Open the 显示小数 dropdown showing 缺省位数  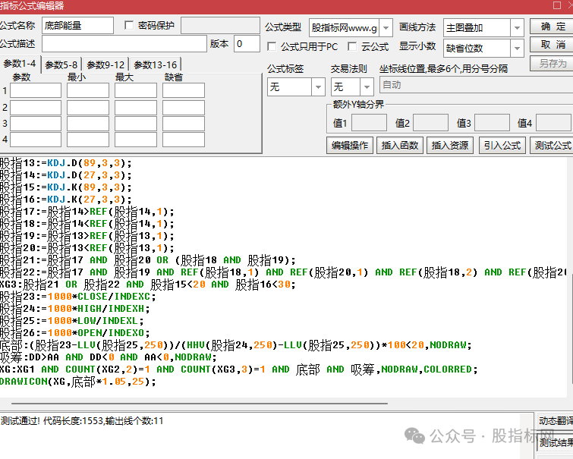click(517, 49)
